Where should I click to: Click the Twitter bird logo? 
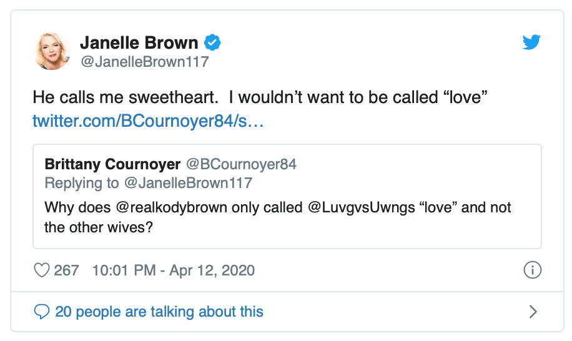531,43
